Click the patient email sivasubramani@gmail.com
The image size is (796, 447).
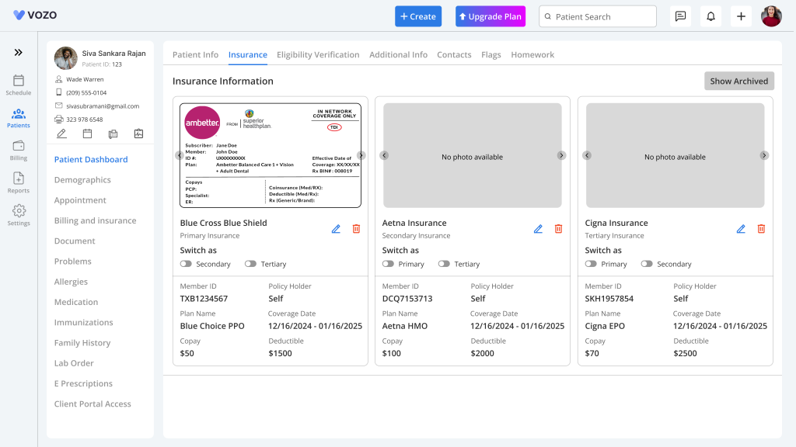pos(103,106)
